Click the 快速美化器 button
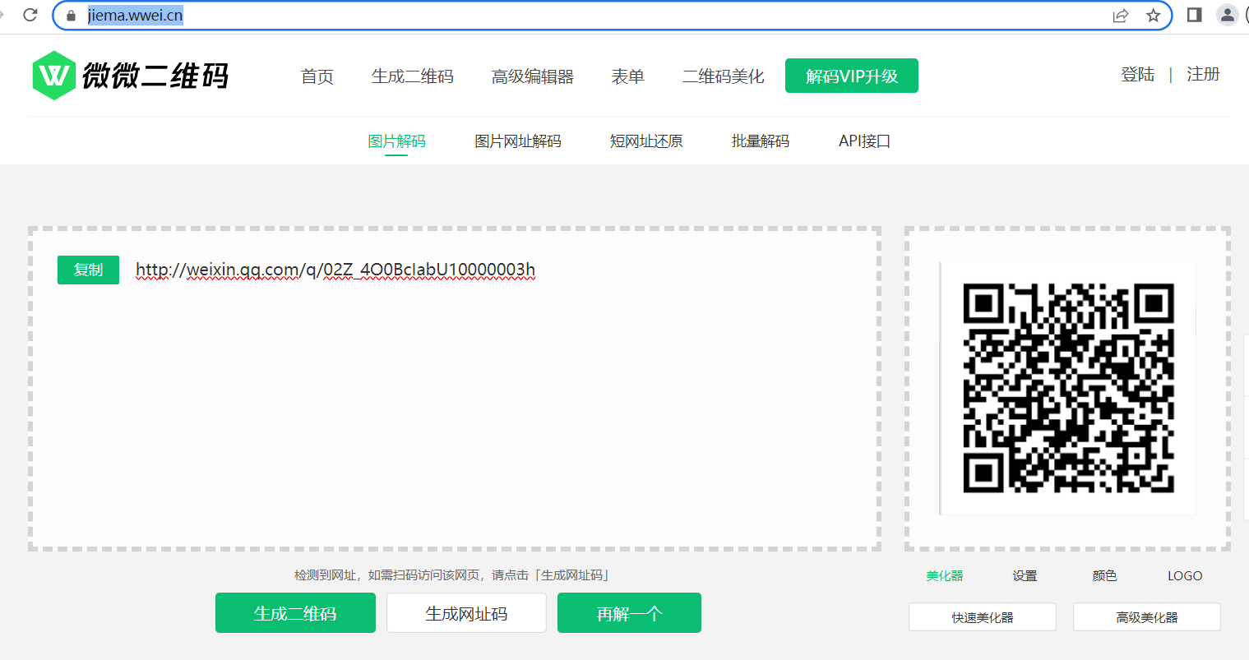 click(983, 617)
